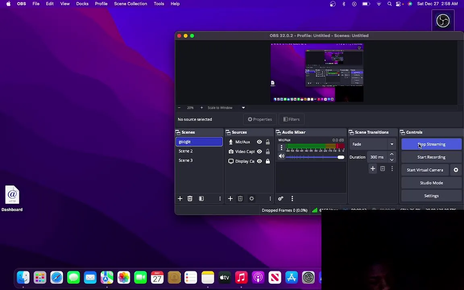Mute Mic/Aux with the speaker icon
The height and width of the screenshot is (290, 464).
[282, 156]
